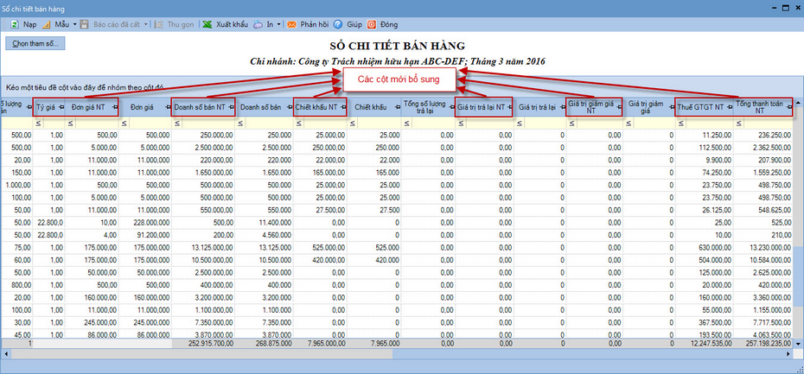Open the Chọn tham số... dialog

35,43
